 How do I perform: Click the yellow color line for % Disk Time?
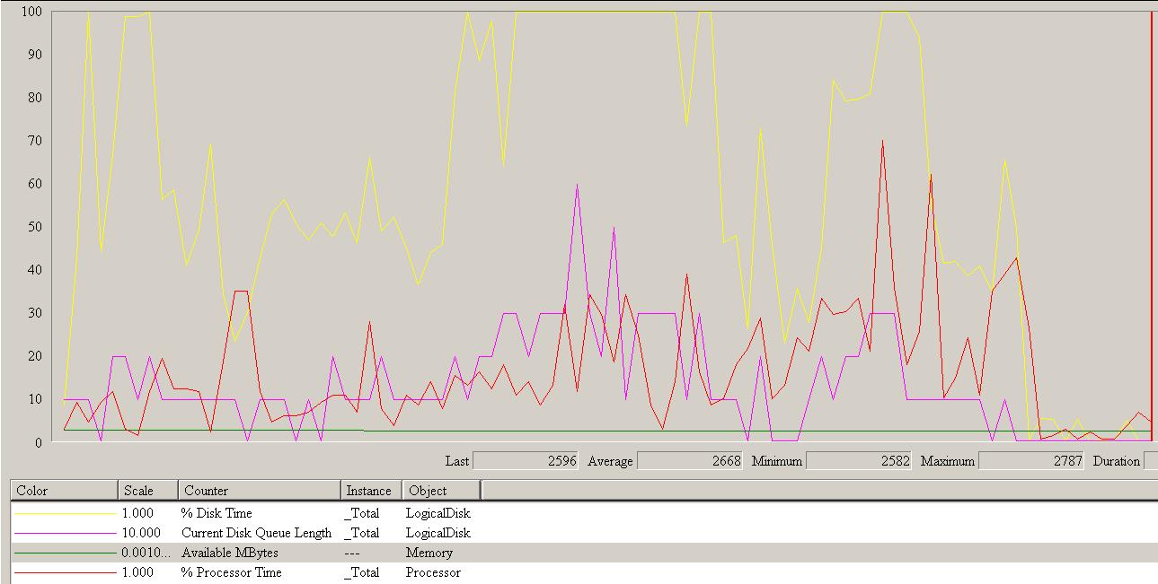tap(65, 514)
